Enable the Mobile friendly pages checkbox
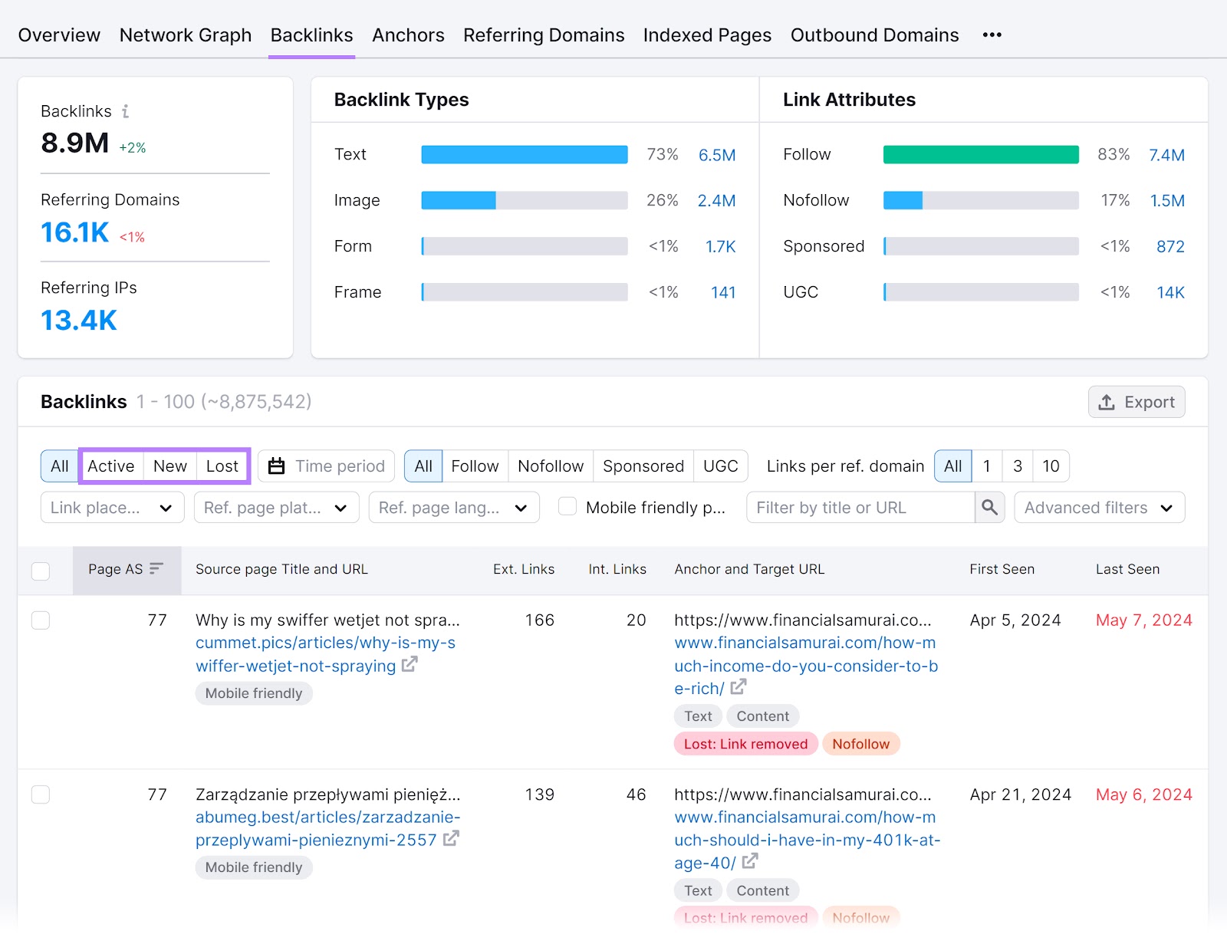Image resolution: width=1227 pixels, height=941 pixels. 567,507
